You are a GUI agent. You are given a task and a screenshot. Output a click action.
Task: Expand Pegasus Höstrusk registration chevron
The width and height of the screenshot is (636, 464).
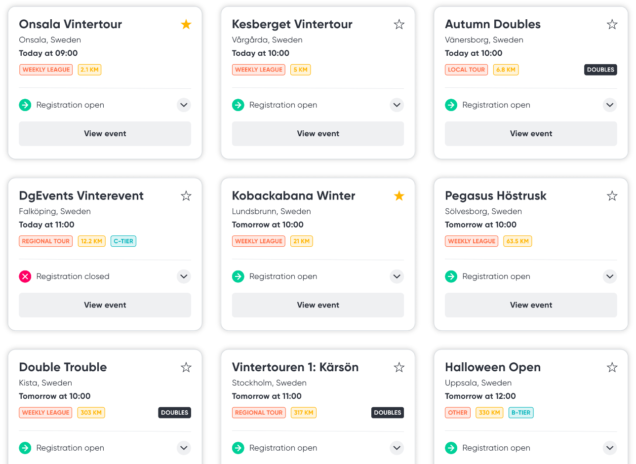[x=610, y=276]
